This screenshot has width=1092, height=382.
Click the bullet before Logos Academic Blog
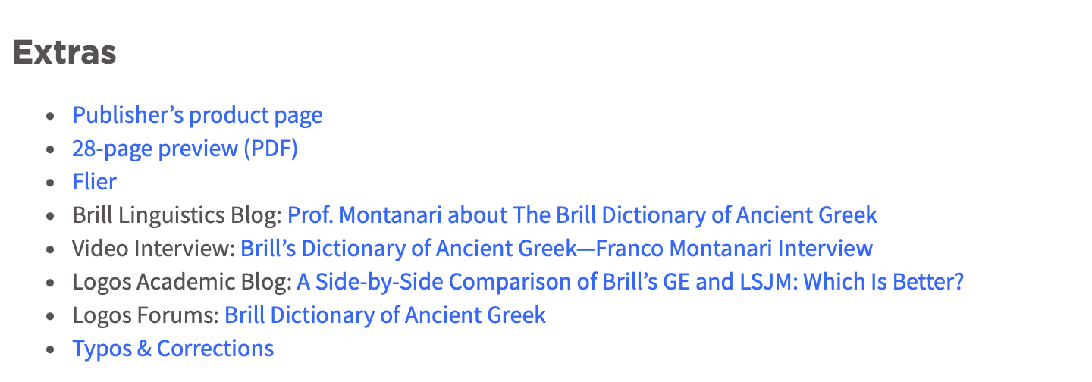[x=51, y=283]
